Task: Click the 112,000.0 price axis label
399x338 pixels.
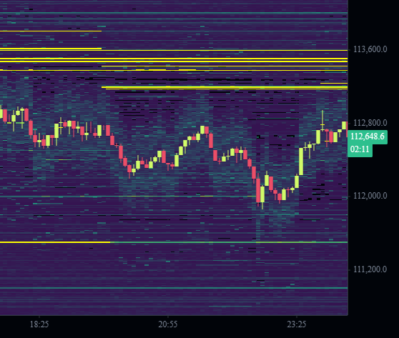Action: [370, 196]
